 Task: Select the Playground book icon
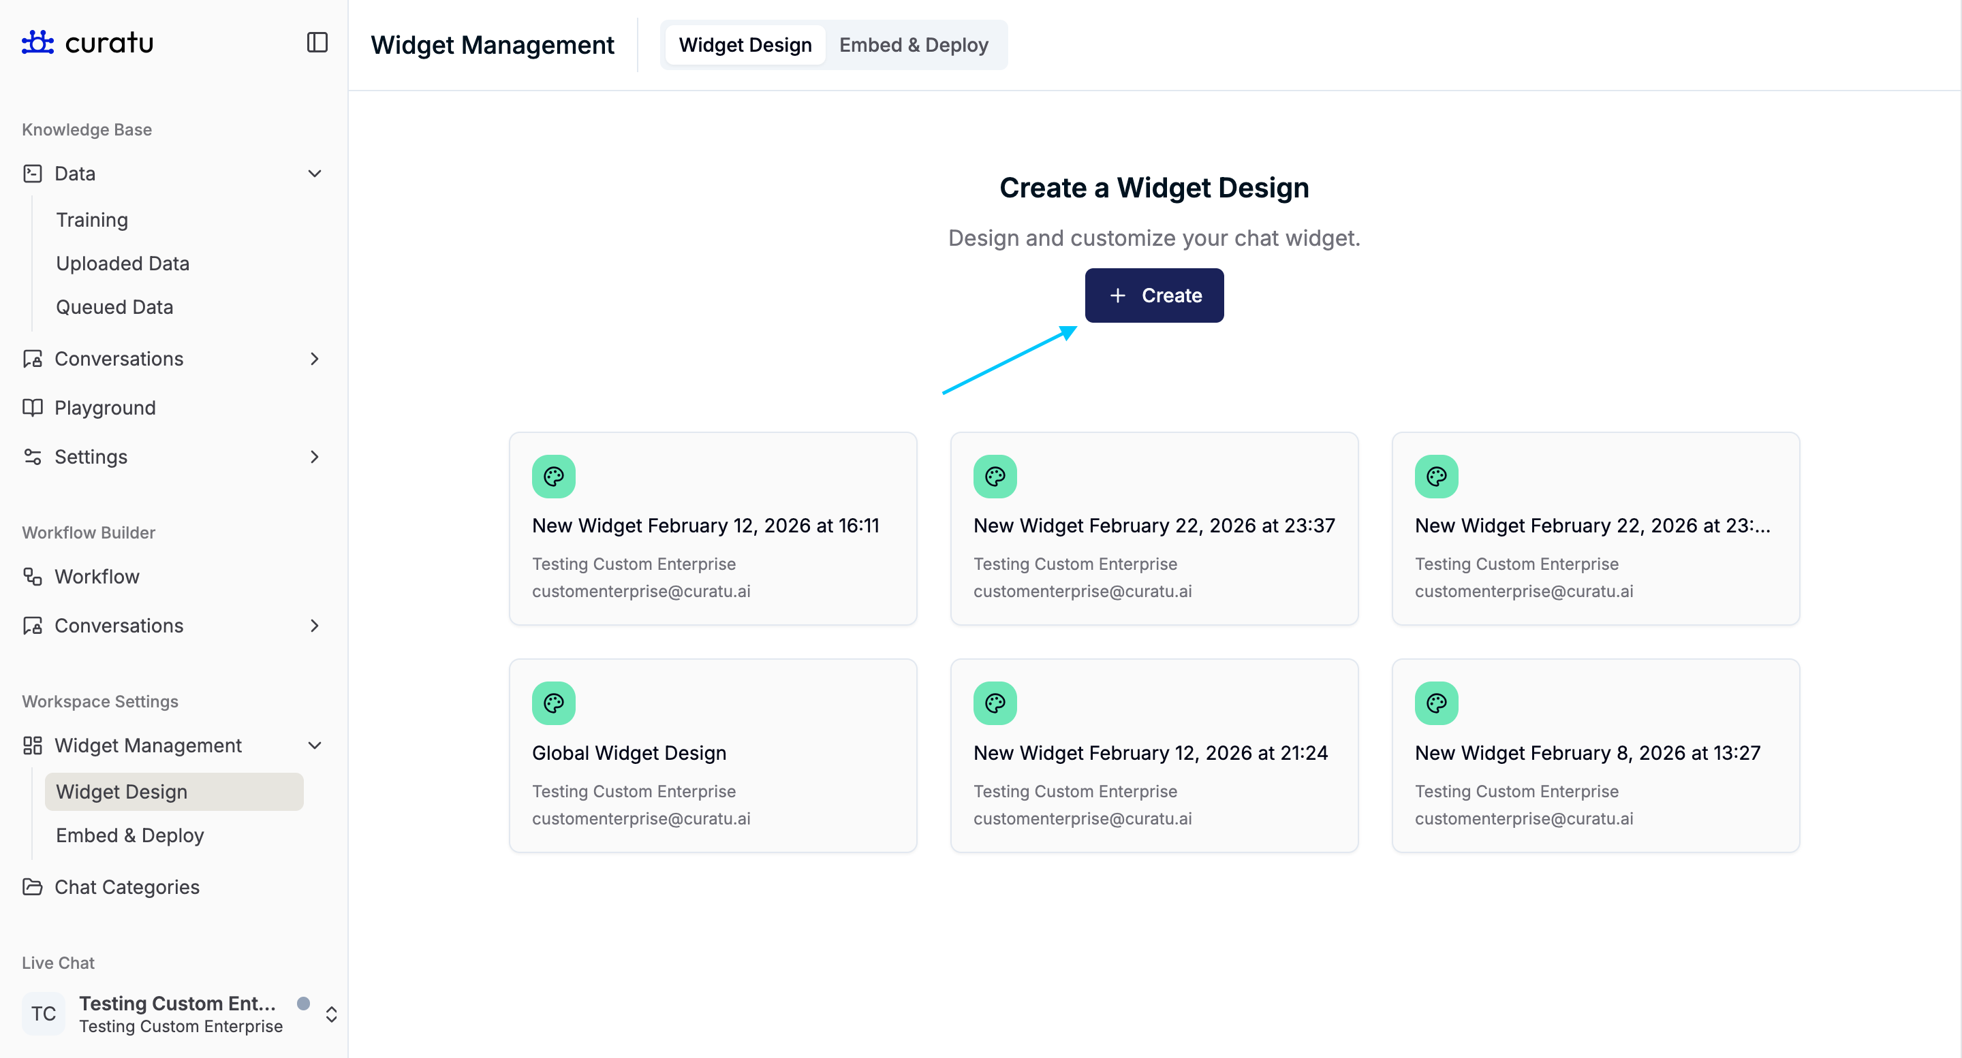click(x=31, y=407)
